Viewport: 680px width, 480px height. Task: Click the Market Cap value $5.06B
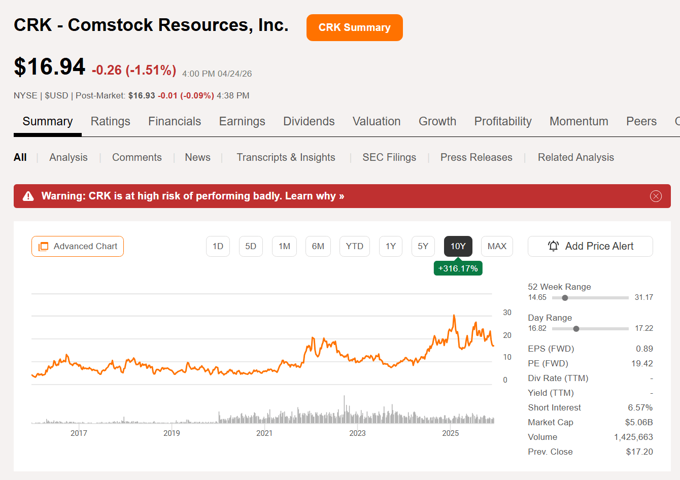639,422
